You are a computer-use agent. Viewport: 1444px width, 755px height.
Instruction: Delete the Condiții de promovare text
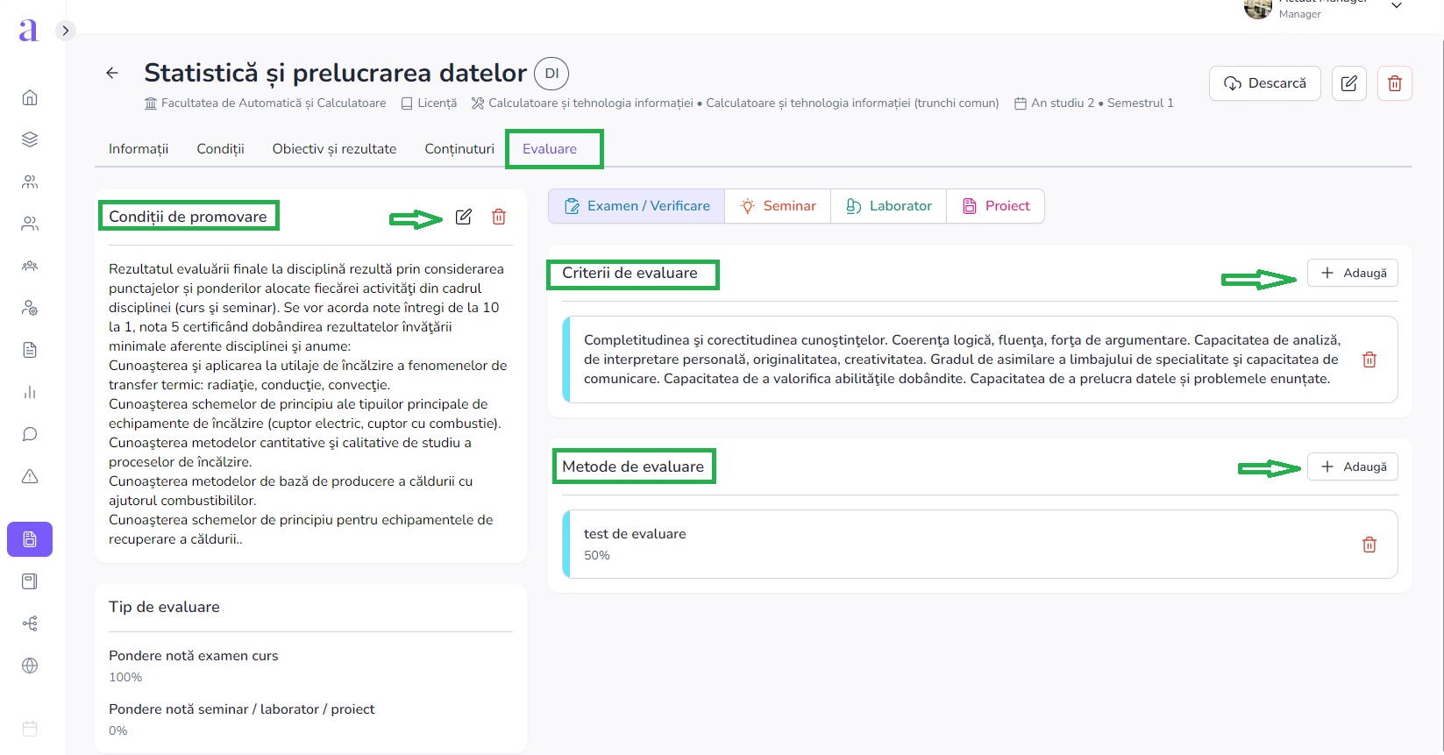tap(499, 217)
